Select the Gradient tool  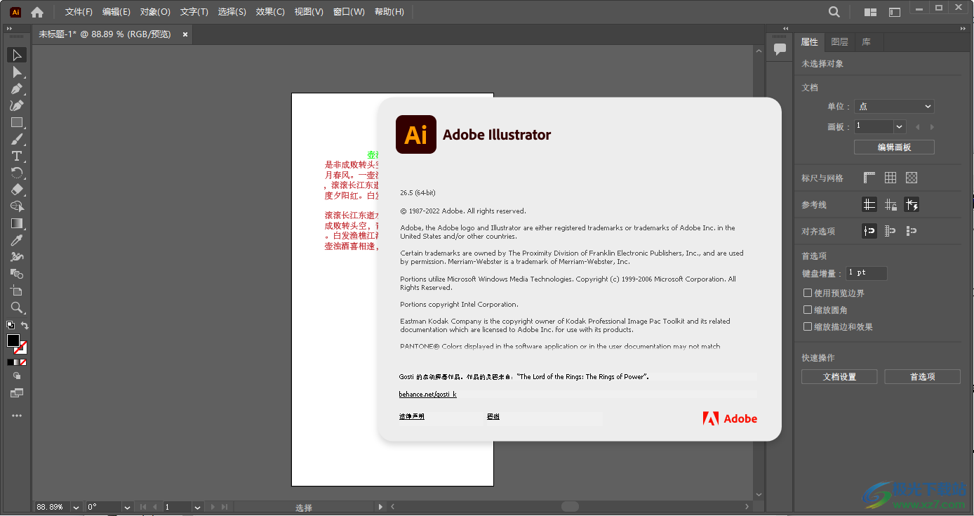(x=17, y=223)
